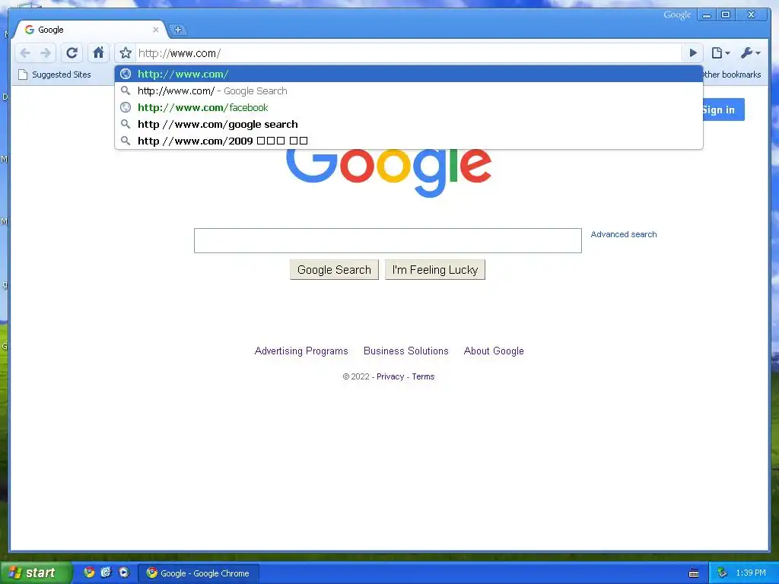Pick the http //www.com/google search suggestion
This screenshot has height=584, width=779.
(409, 125)
